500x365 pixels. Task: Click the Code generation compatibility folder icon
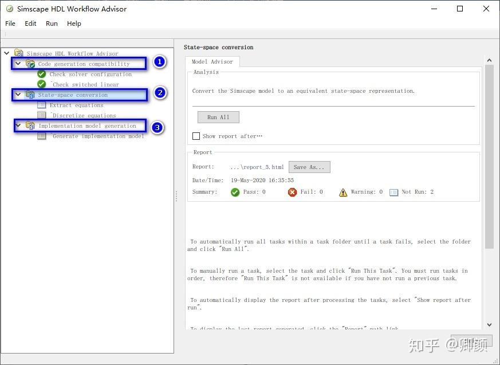(30, 64)
